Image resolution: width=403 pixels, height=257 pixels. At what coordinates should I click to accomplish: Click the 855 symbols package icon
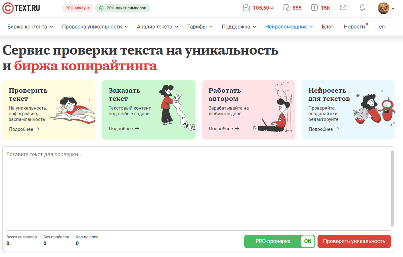pyautogui.click(x=286, y=8)
